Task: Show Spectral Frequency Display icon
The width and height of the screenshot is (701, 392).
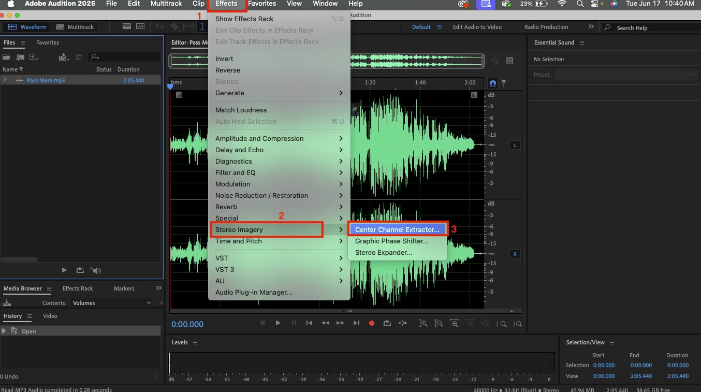Action: [x=127, y=26]
